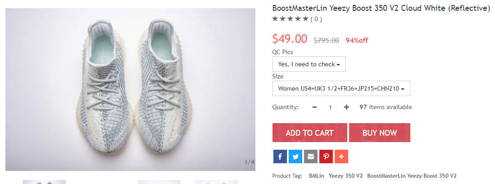The height and width of the screenshot is (184, 495).
Task: Open BoostMasterLin Yeezy Boost 350 V2 tag
Action: tap(412, 176)
